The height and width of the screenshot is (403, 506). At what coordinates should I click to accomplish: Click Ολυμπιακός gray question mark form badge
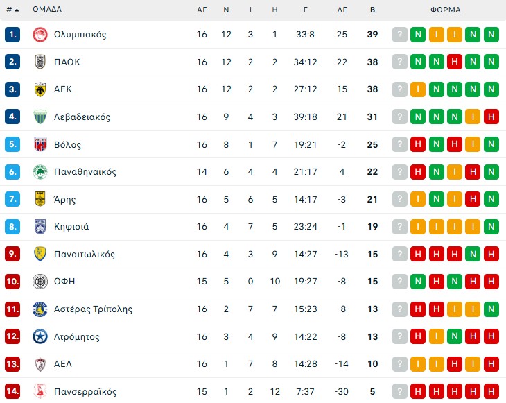click(399, 35)
